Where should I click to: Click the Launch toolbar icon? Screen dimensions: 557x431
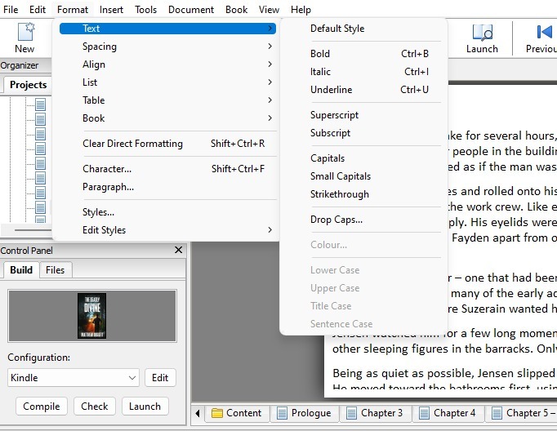click(x=482, y=38)
